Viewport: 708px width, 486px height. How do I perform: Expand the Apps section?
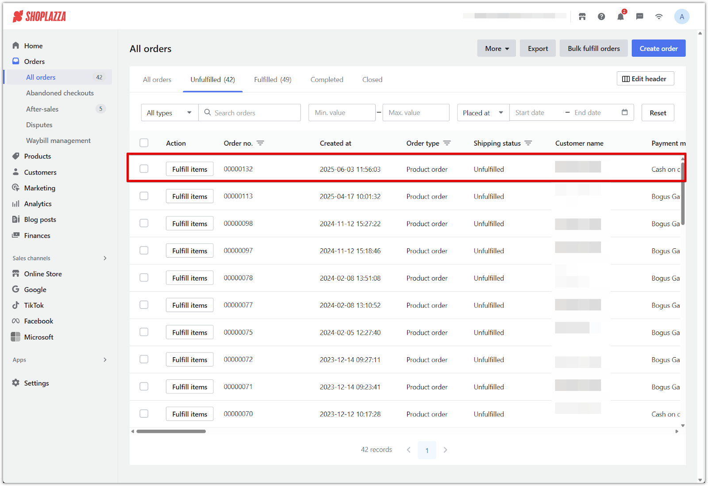[105, 359]
